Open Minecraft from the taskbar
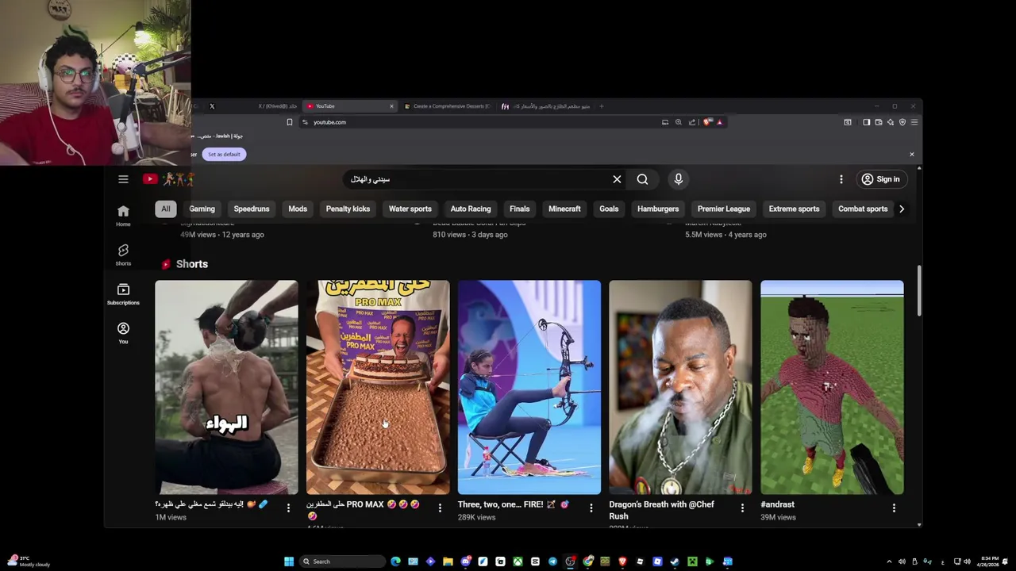Viewport: 1016px width, 571px height. point(692,561)
